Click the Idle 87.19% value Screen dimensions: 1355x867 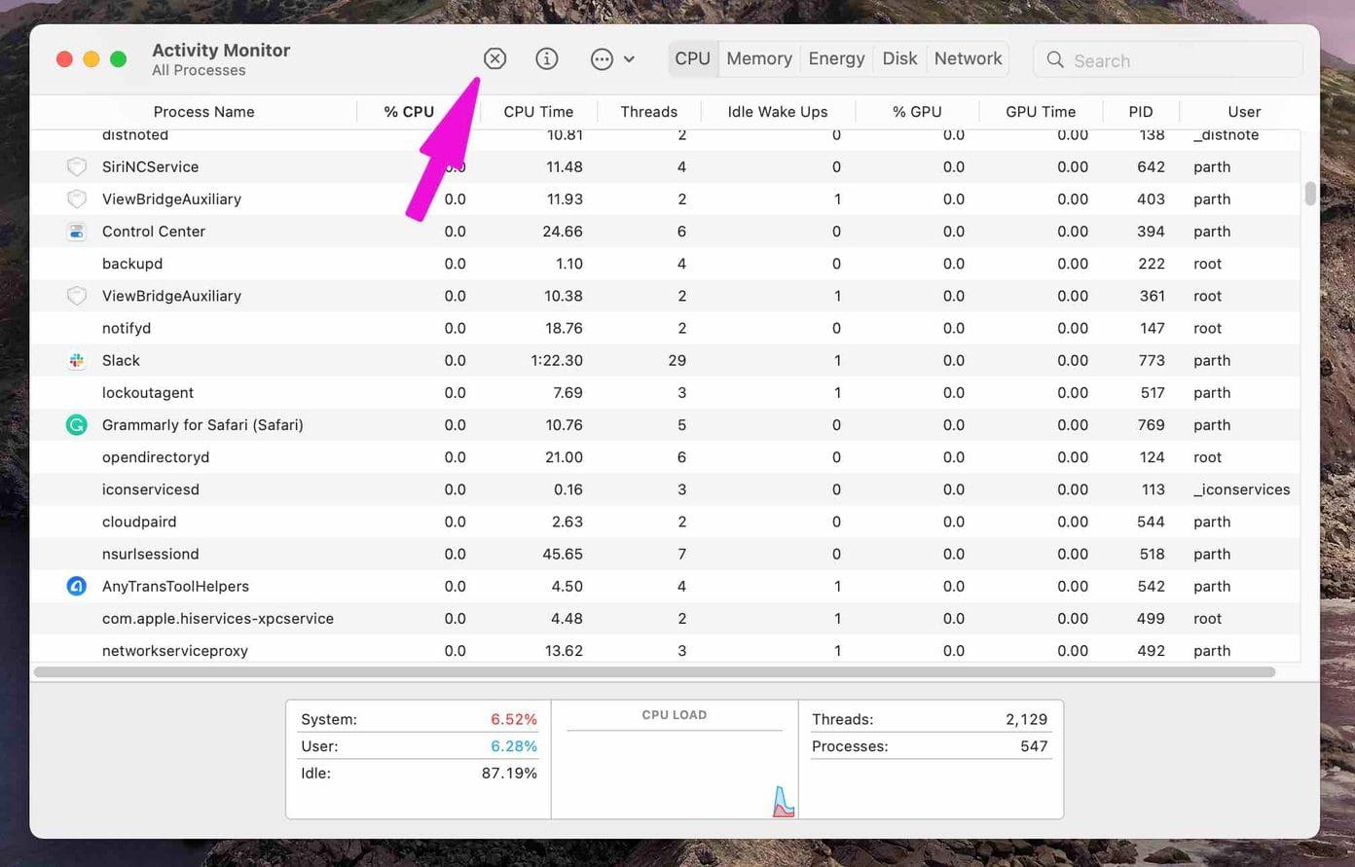tap(509, 774)
